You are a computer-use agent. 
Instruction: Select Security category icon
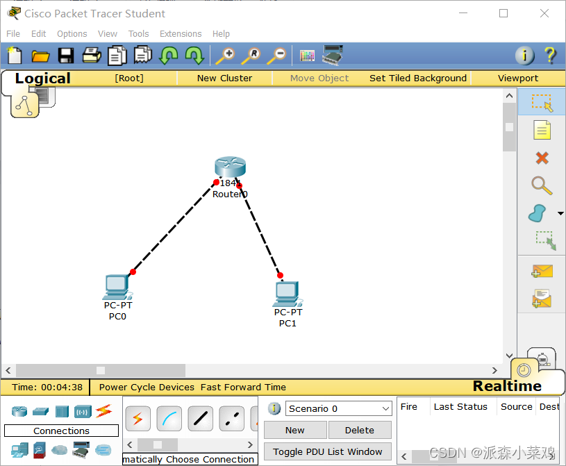pos(40,451)
